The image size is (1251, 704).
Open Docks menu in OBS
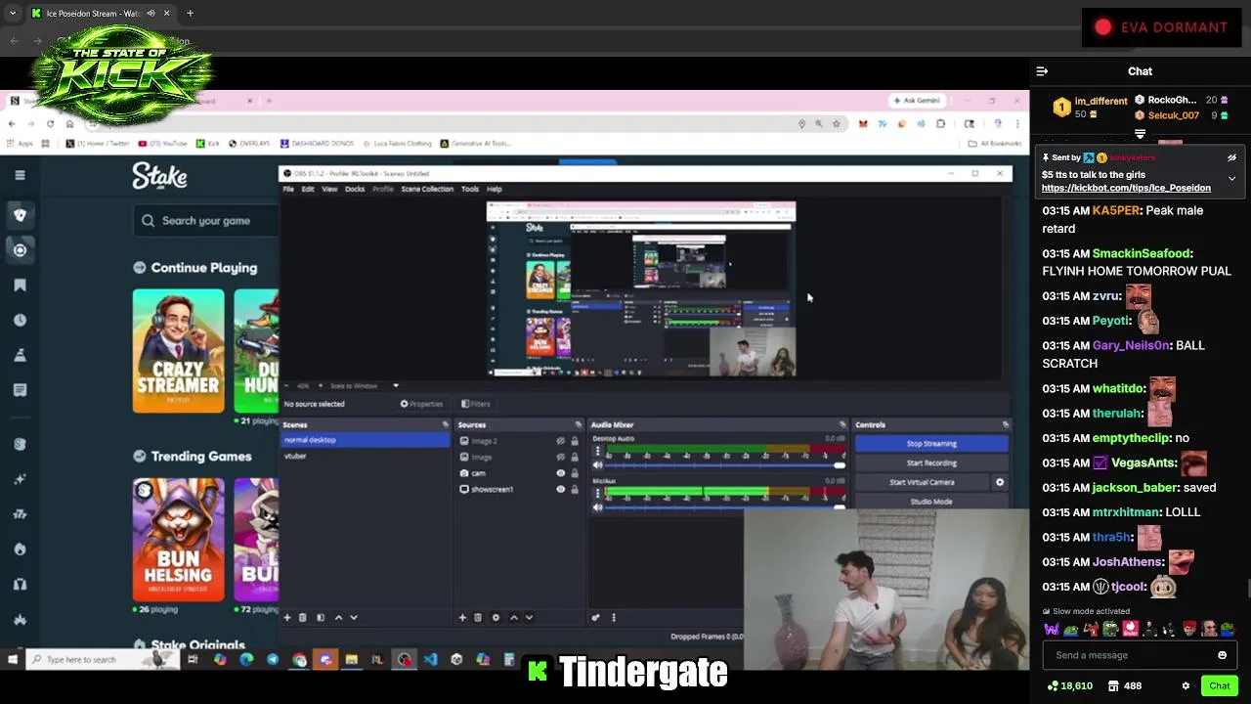click(355, 189)
